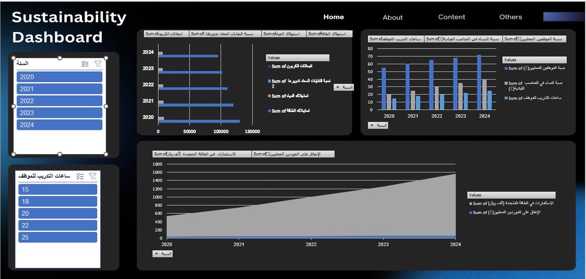Select 2022 in the year slicer
The image size is (586, 279).
click(x=60, y=101)
